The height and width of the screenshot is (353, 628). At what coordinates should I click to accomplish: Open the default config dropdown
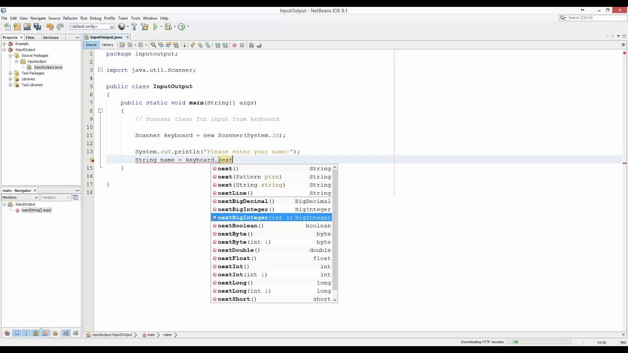click(92, 26)
